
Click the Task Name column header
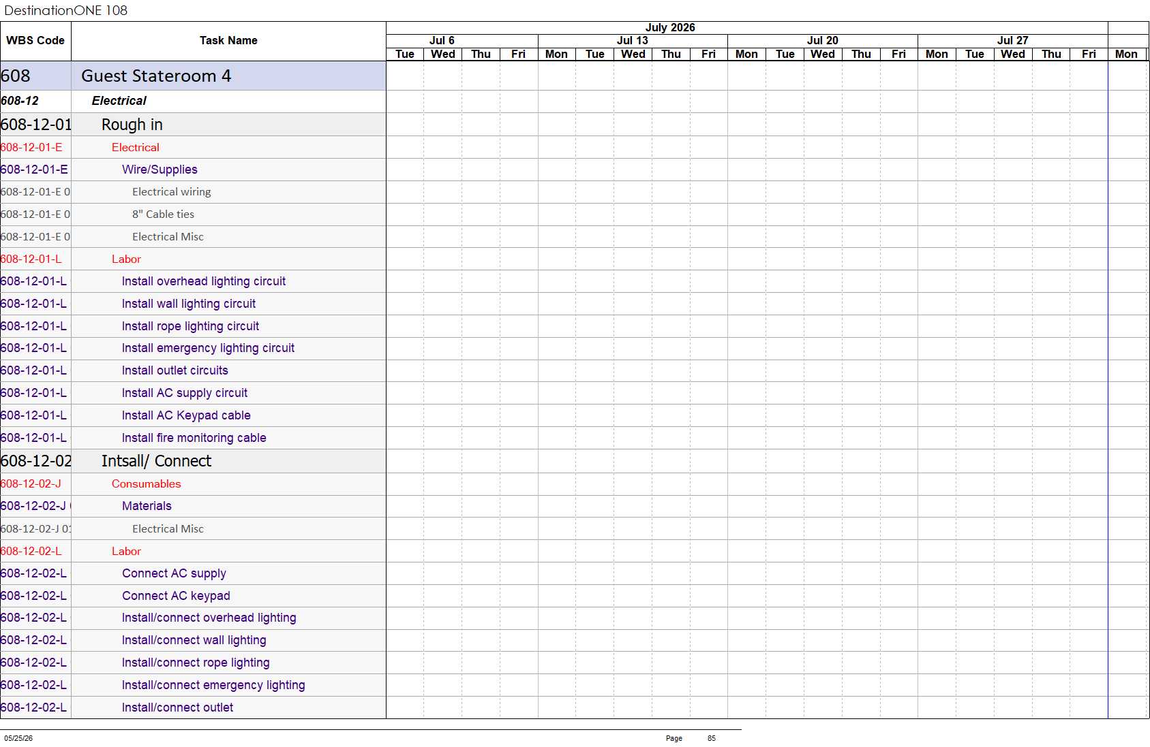228,41
